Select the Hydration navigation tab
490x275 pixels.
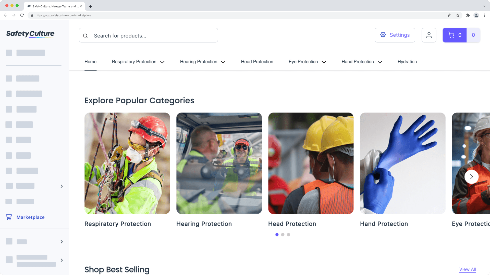pos(407,61)
